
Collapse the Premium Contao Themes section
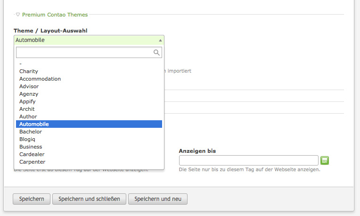point(18,15)
